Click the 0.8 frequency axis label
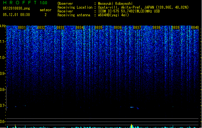 pyautogui.click(x=3, y=90)
